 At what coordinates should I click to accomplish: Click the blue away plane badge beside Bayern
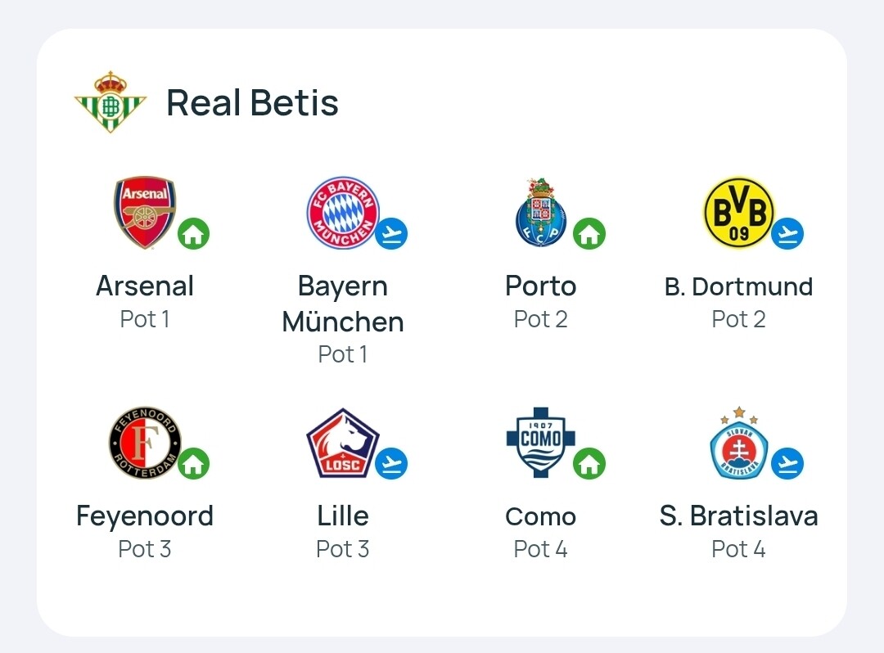pos(391,233)
